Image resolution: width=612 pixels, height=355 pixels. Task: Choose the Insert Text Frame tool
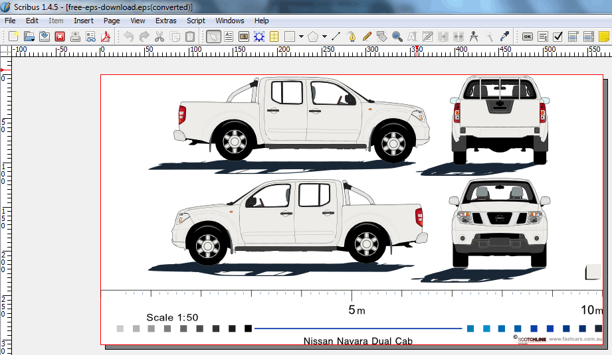pyautogui.click(x=229, y=36)
